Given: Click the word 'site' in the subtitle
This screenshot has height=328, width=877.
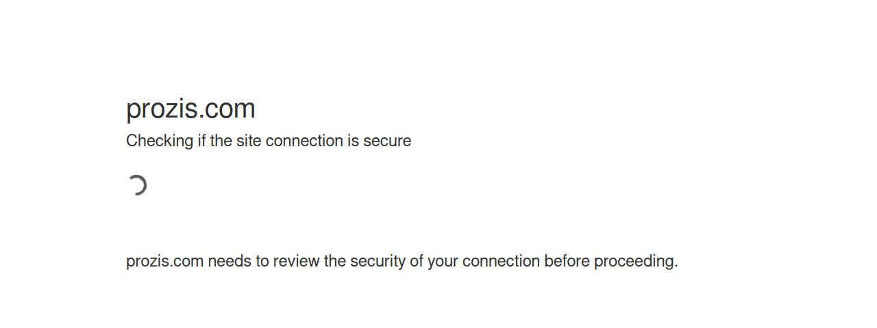Looking at the screenshot, I should [x=248, y=141].
